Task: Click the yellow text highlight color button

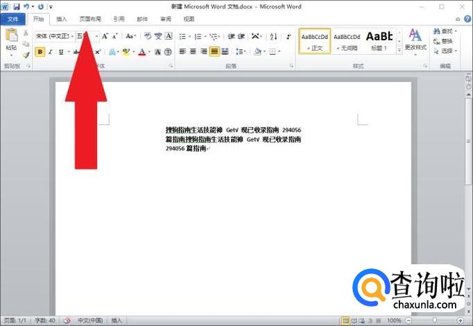Action: 126,52
